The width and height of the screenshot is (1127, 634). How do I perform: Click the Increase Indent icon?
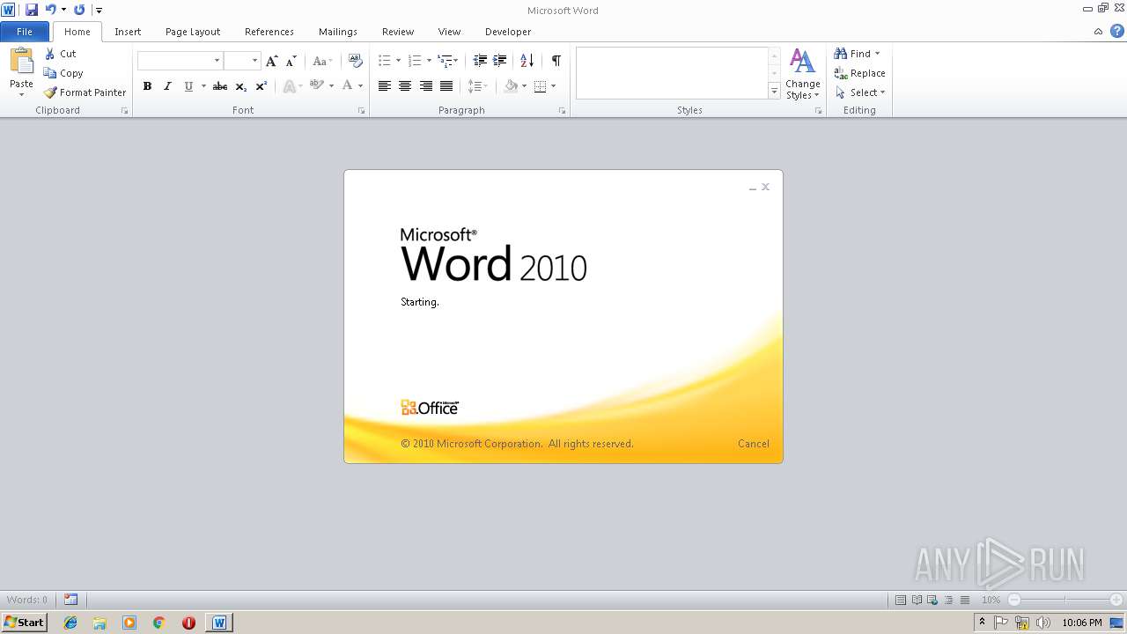[499, 61]
